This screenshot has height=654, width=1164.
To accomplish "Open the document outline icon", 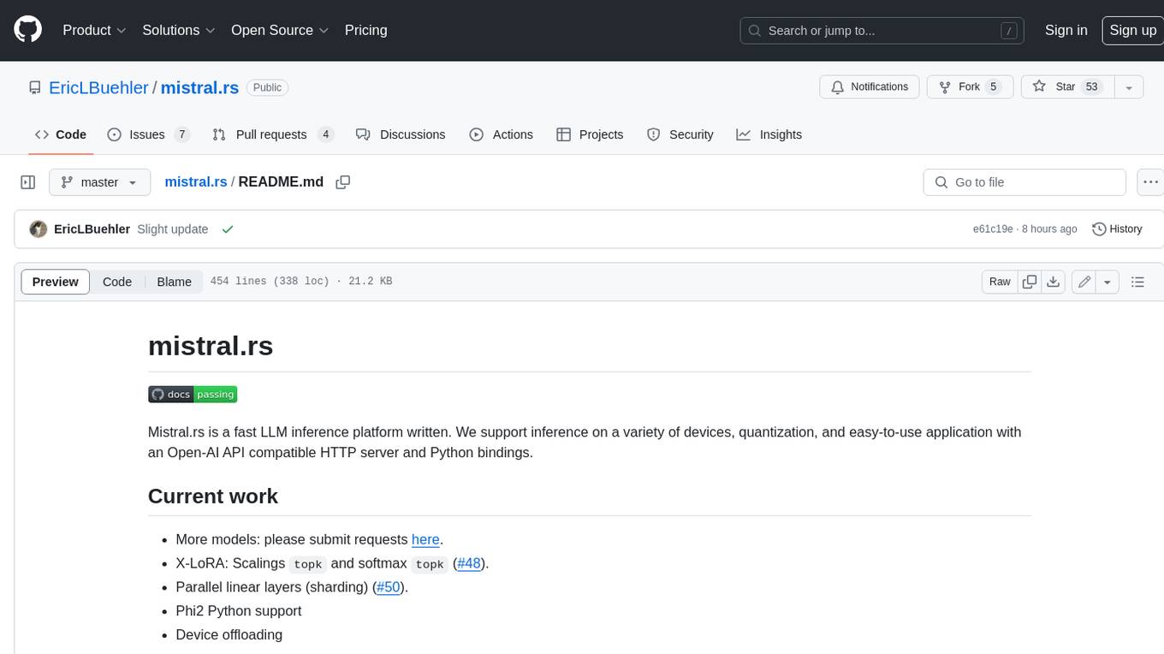I will tap(1137, 282).
